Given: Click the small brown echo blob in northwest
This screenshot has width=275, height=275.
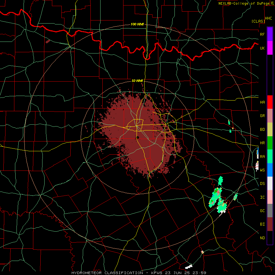Looking at the screenshot, I should tap(48, 41).
